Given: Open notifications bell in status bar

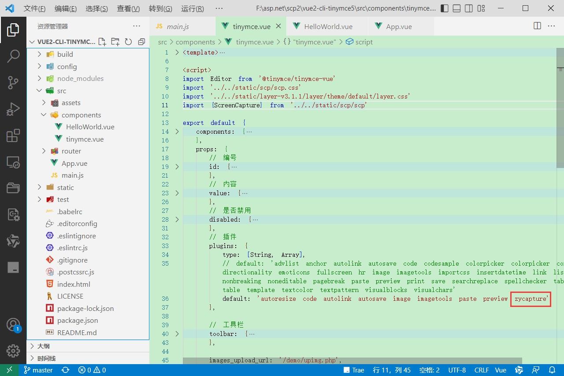Looking at the screenshot, I should 552,370.
